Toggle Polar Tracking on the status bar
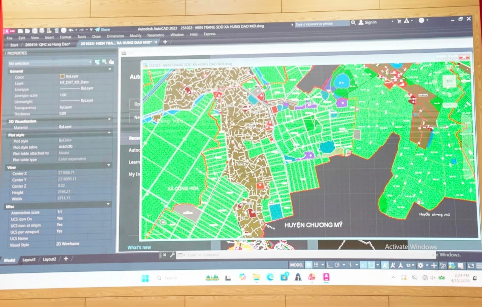 tap(337, 265)
